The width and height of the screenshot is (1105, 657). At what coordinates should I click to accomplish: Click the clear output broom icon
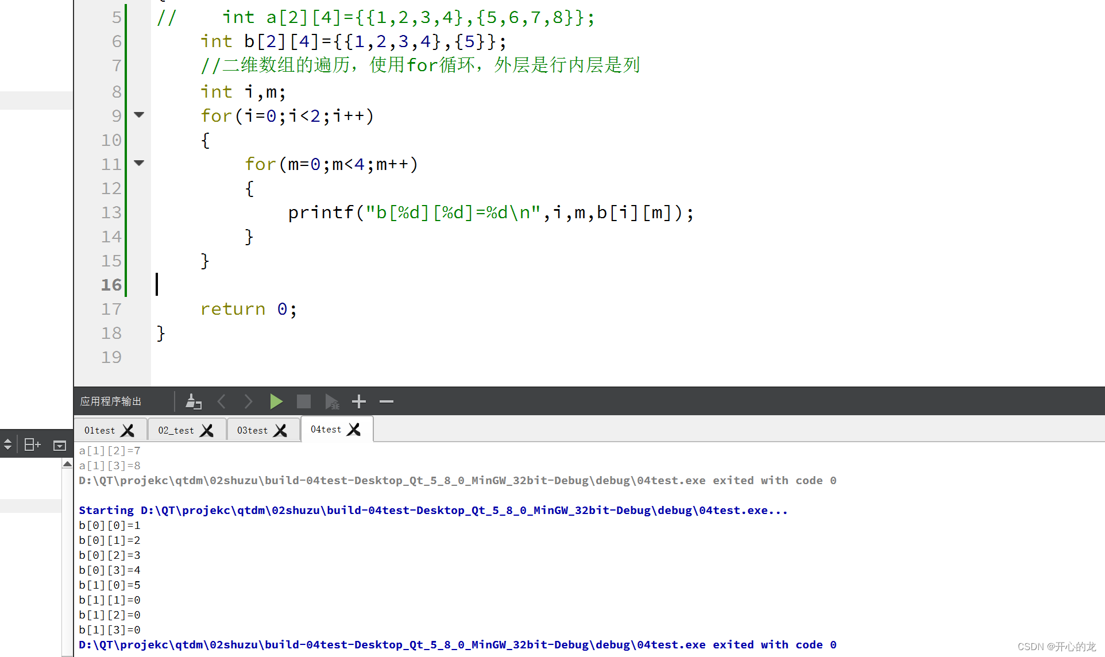point(194,401)
